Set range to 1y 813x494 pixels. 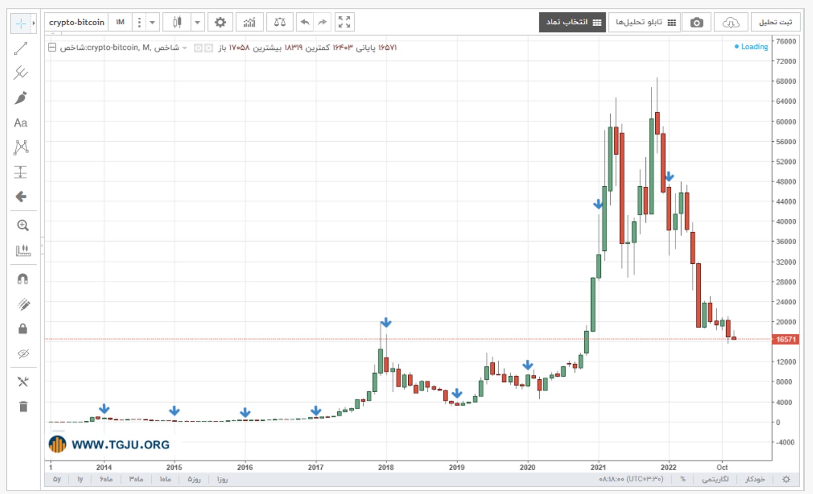[x=80, y=479]
